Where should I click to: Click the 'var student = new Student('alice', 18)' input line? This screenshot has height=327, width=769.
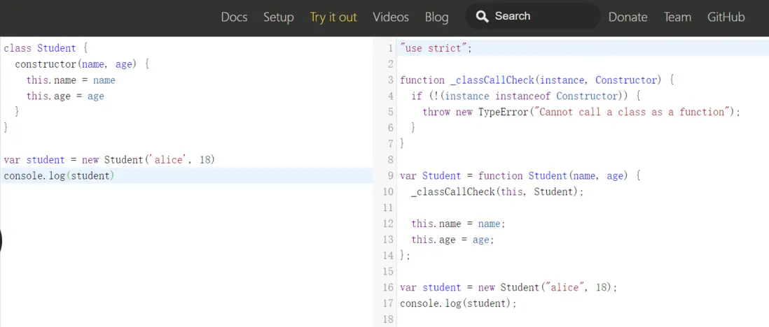(109, 160)
